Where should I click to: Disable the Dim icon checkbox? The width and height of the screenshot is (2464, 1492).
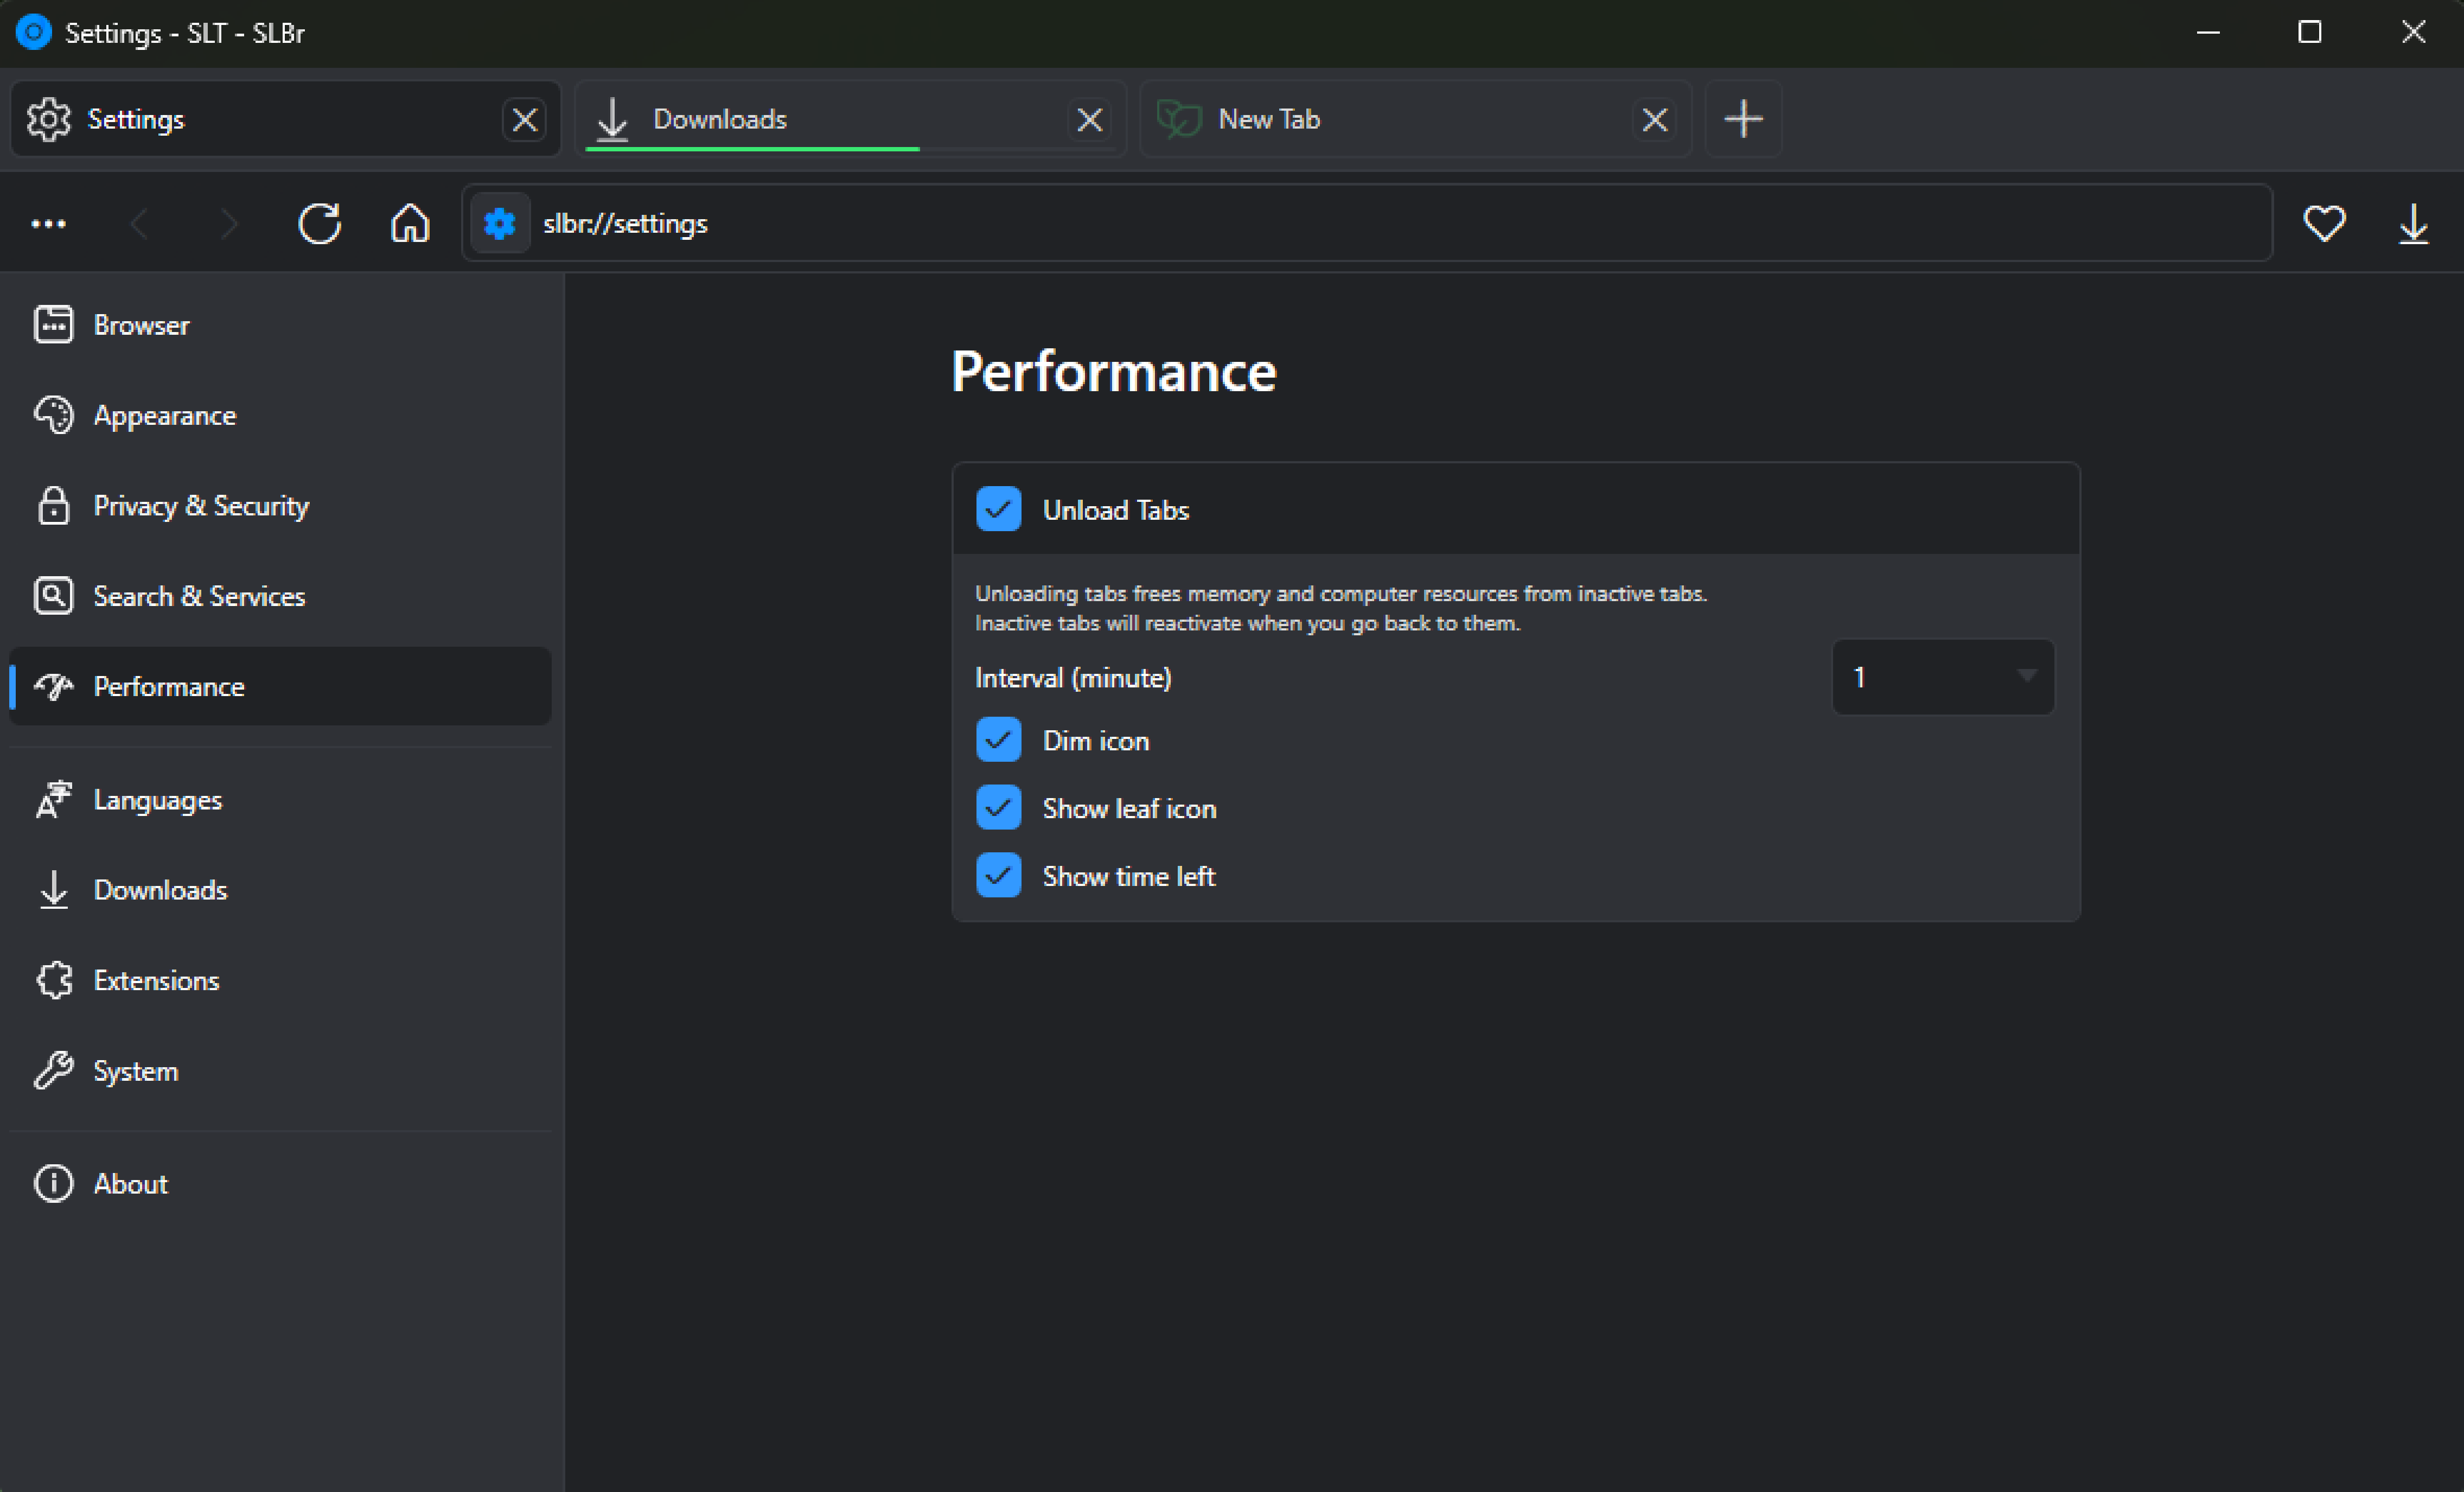click(998, 740)
